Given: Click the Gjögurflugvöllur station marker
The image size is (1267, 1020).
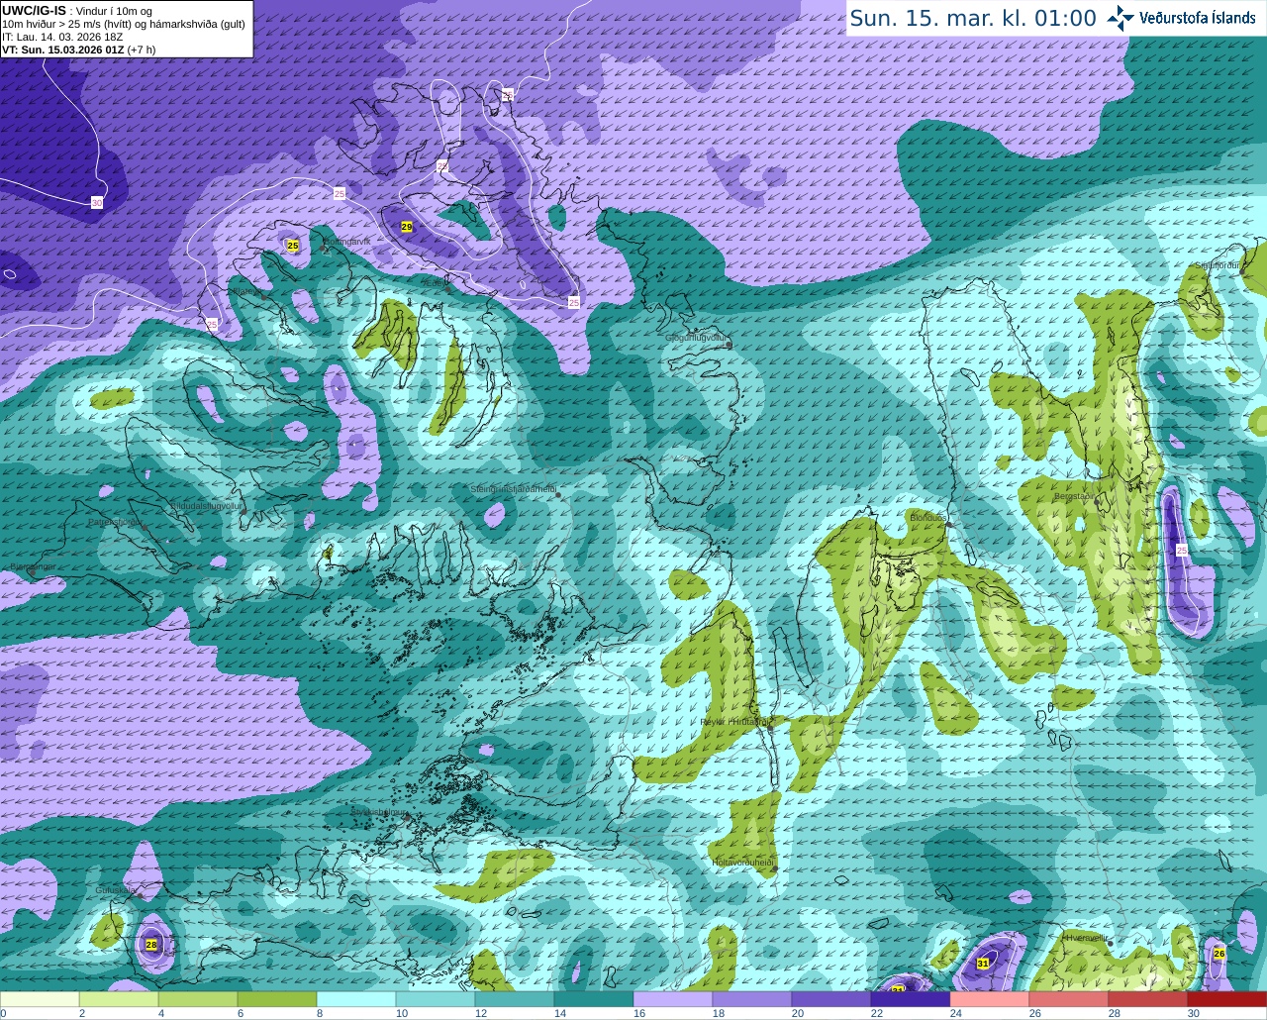Looking at the screenshot, I should click(730, 344).
